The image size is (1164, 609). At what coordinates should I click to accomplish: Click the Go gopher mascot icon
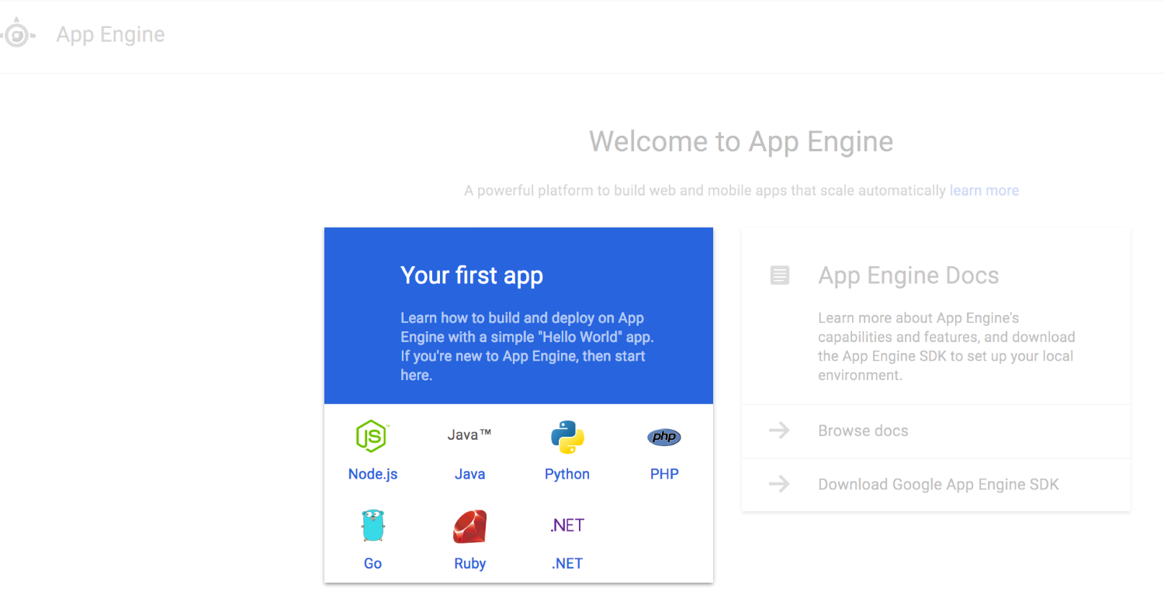tap(372, 525)
